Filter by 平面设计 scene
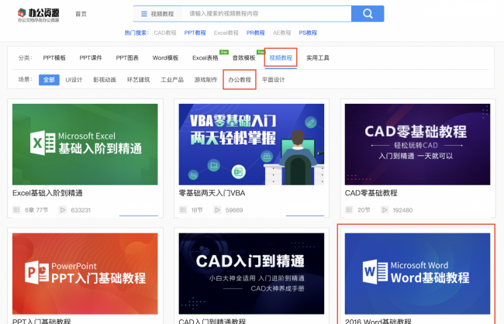This screenshot has height=324, width=504. click(x=273, y=80)
